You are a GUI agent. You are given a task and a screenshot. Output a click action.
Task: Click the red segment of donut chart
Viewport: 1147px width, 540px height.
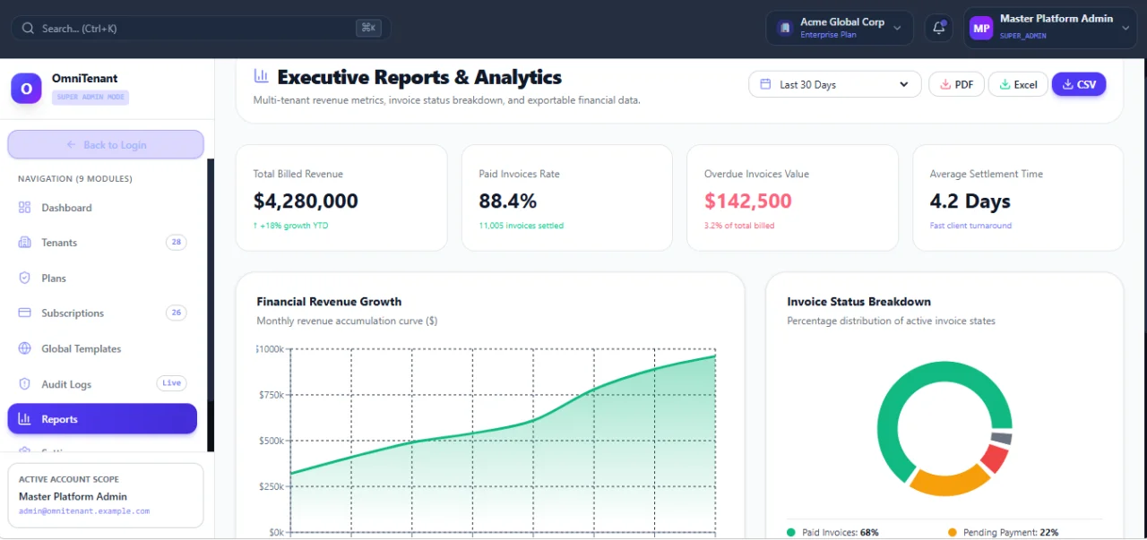[x=994, y=459]
